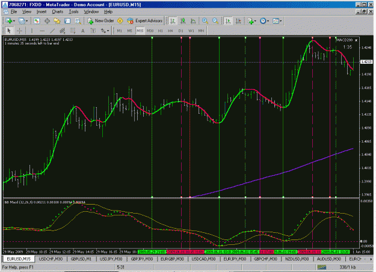Expand the Profiles dropdown arrow
This screenshot has width=376, height=272.
27,21
